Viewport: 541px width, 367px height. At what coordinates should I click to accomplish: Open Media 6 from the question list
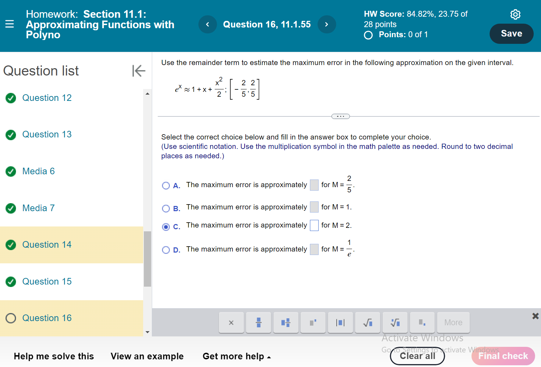click(38, 171)
